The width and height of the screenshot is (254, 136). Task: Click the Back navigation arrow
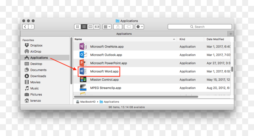tap(25, 27)
